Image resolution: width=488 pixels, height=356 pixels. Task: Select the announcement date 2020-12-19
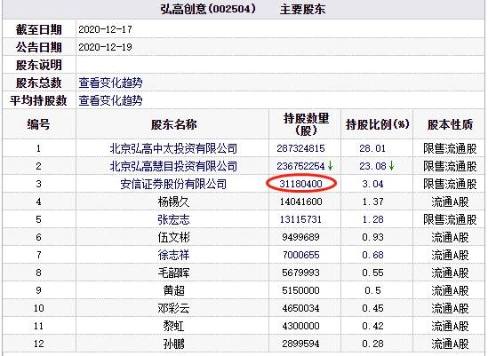click(x=105, y=47)
